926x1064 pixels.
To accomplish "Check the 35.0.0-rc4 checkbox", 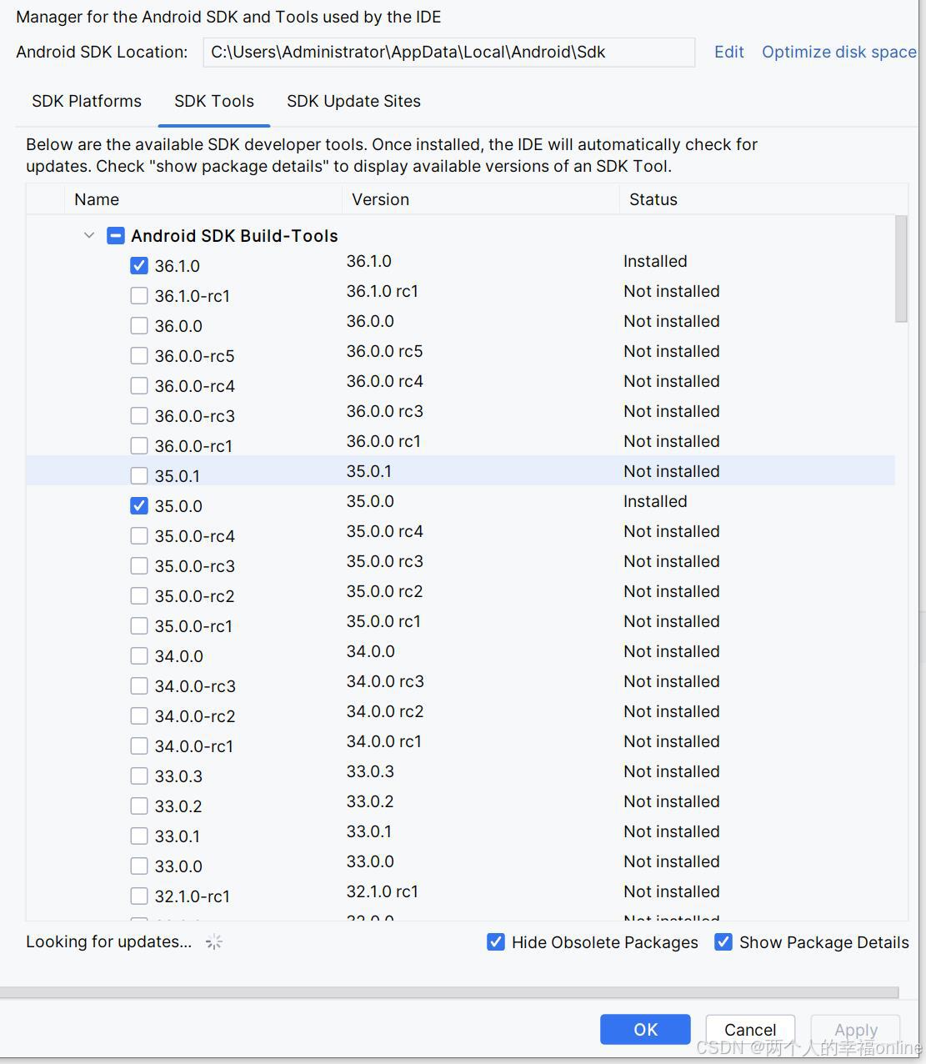I will coord(139,536).
